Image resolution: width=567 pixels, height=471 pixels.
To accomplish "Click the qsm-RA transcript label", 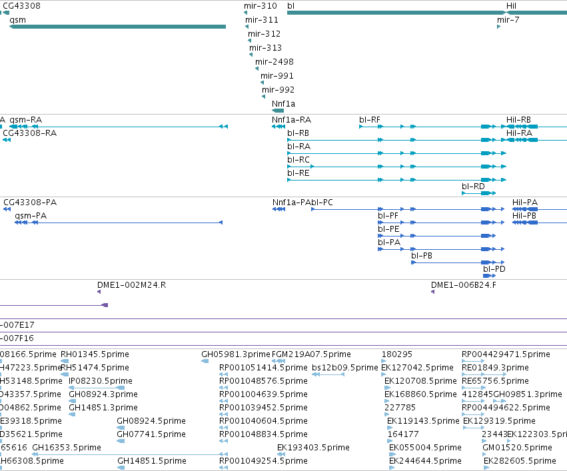I will coord(26,120).
